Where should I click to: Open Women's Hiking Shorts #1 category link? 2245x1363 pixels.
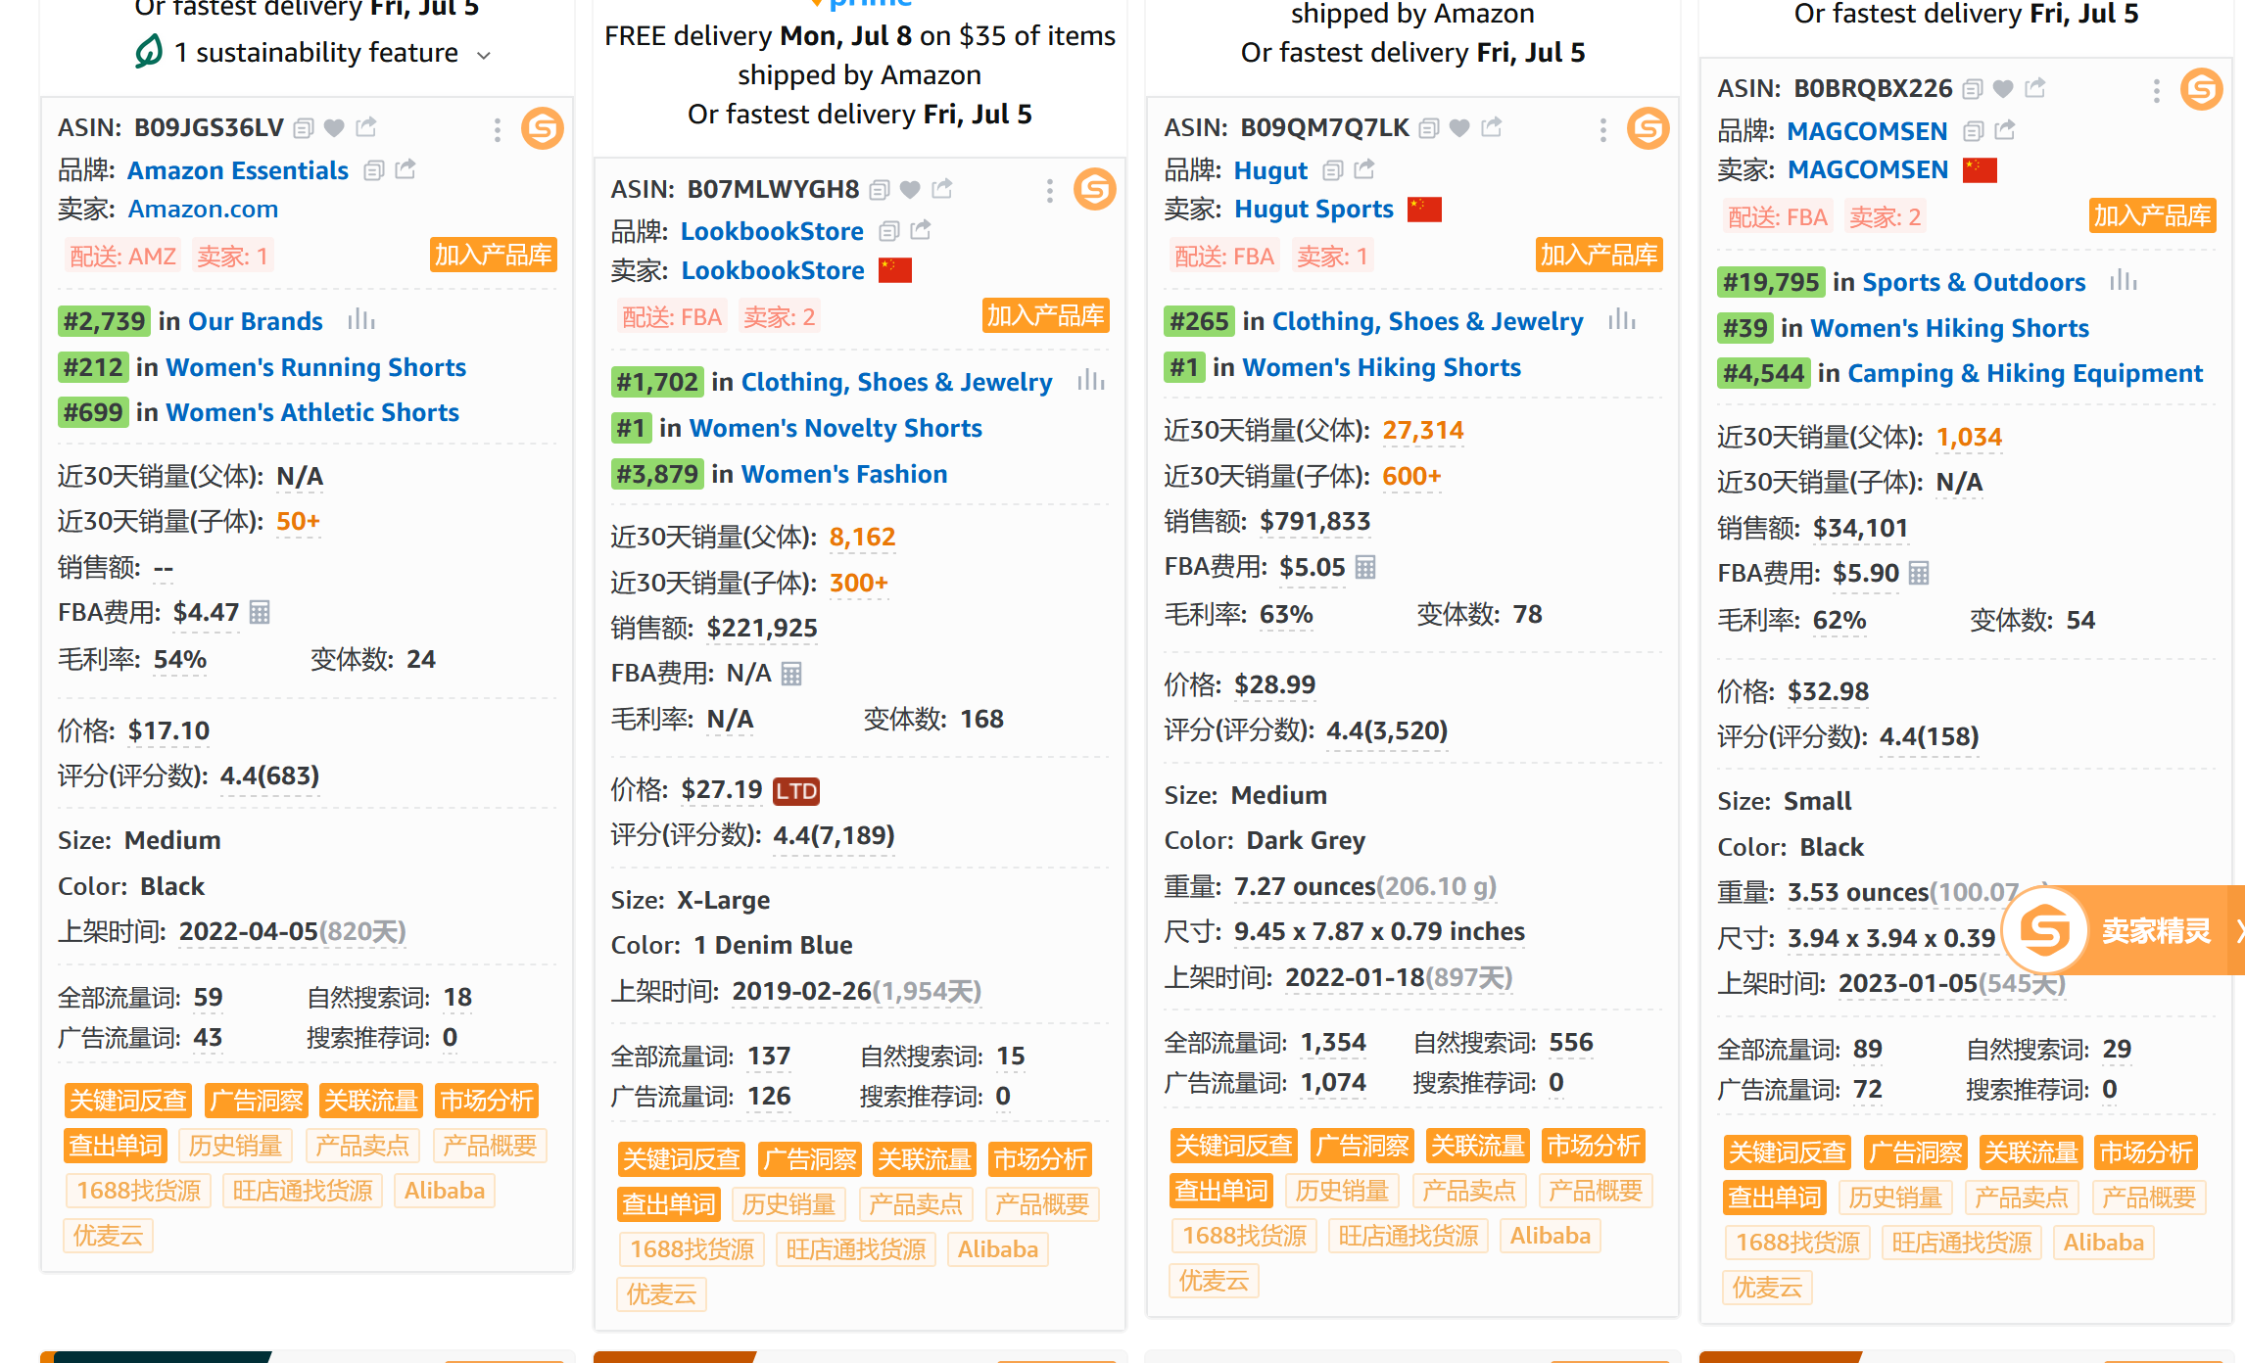tap(1381, 367)
